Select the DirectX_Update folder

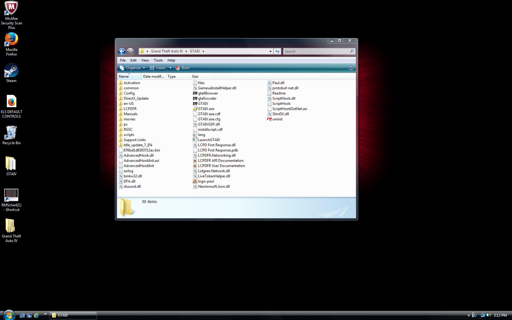[133, 98]
